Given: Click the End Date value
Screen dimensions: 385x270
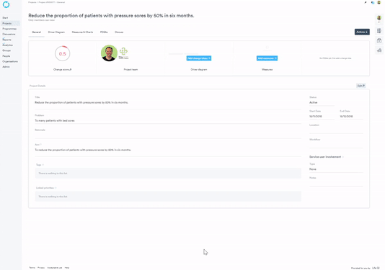Looking at the screenshot, I should point(346,117).
